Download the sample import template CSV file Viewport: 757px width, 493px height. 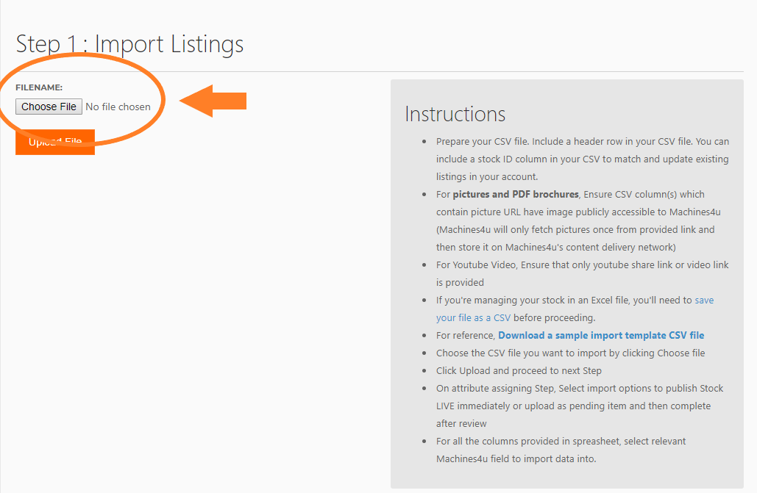601,335
